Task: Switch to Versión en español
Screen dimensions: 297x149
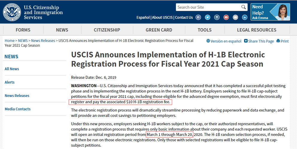Action: [224, 41]
